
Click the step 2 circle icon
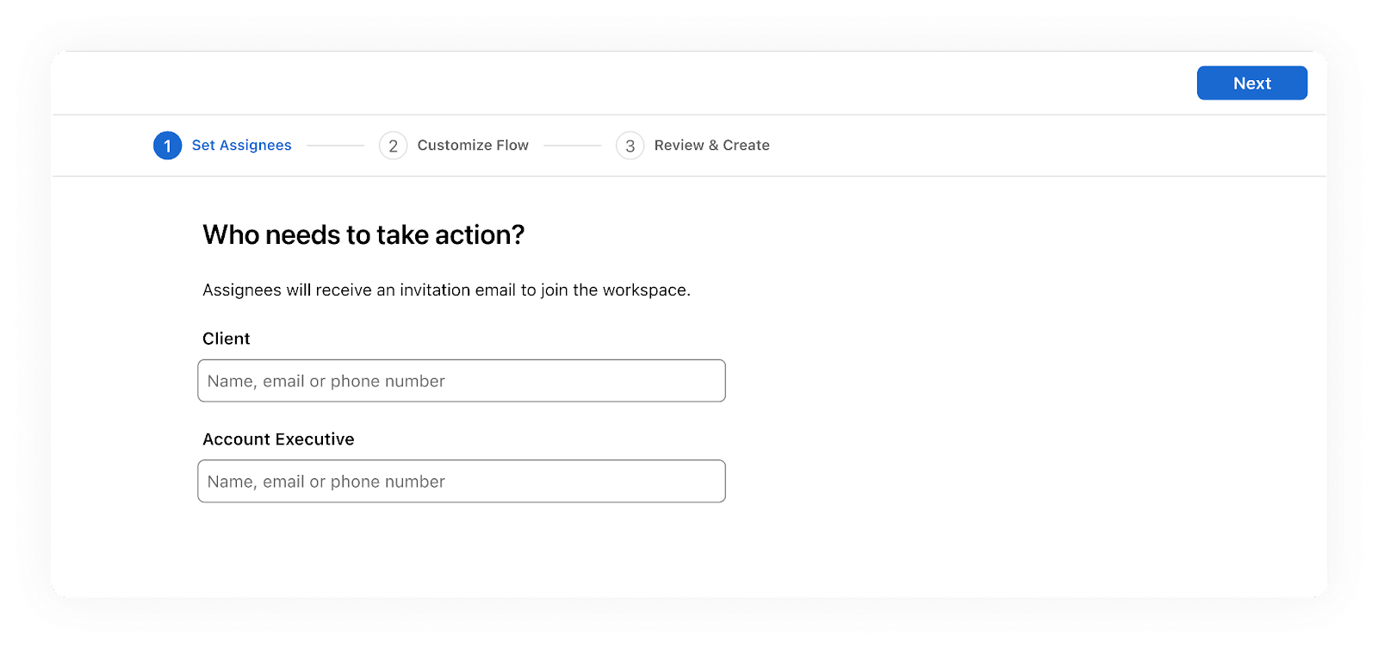click(x=393, y=146)
